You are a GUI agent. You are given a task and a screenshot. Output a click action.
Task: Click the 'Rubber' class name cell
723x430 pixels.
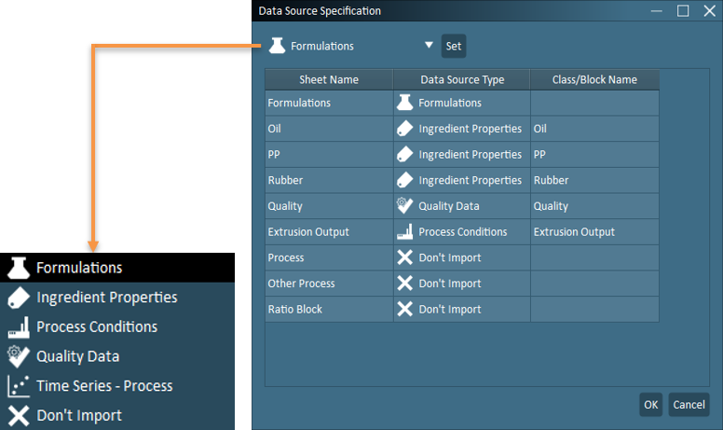click(x=594, y=180)
